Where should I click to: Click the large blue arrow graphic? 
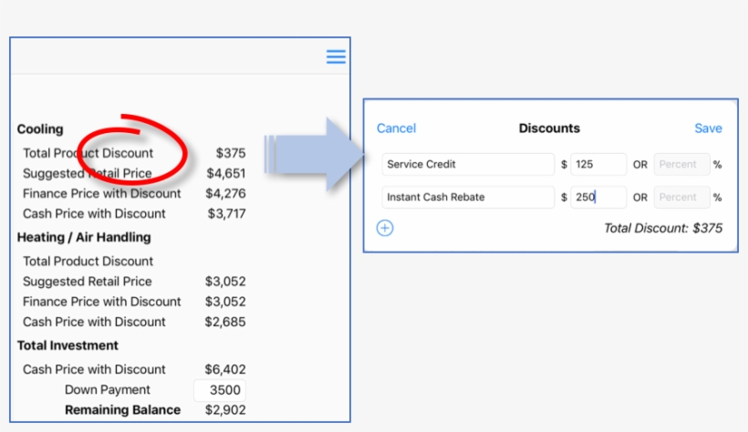click(x=308, y=153)
